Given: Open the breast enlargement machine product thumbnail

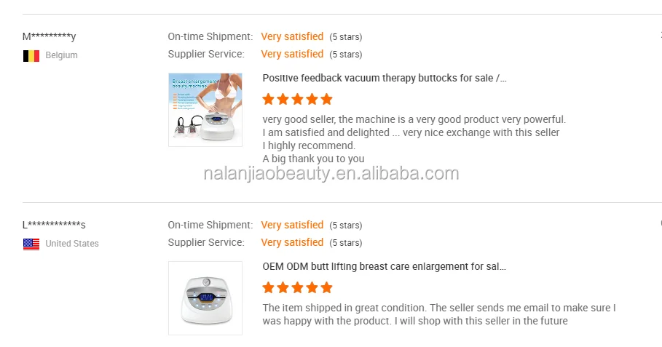Looking at the screenshot, I should click(205, 109).
